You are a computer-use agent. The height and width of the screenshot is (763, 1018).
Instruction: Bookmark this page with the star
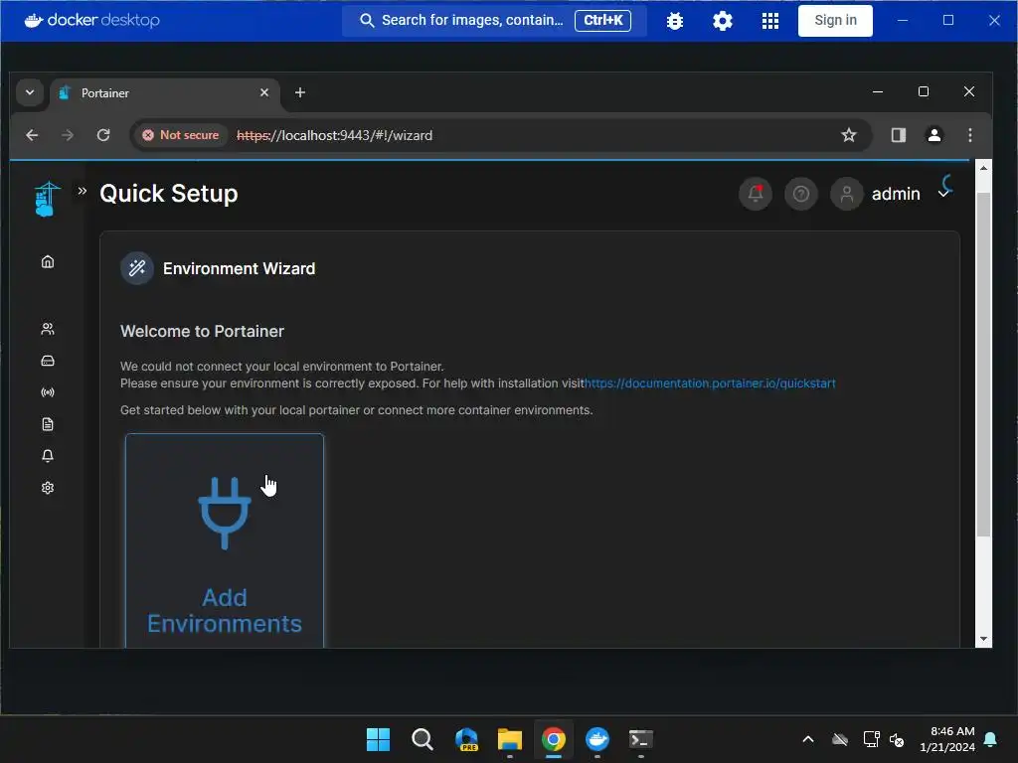click(849, 135)
